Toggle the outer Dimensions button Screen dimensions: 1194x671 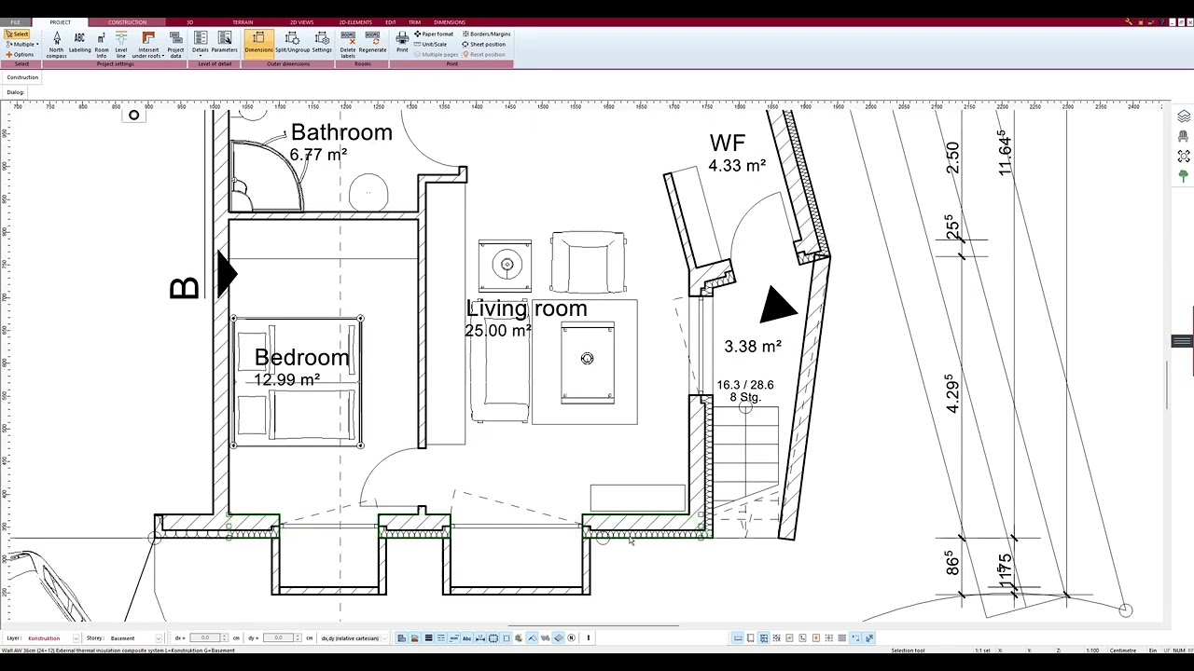[x=258, y=43]
